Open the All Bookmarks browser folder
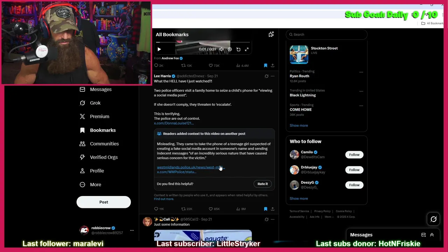The width and height of the screenshot is (448, 252). pyautogui.click(x=433, y=23)
